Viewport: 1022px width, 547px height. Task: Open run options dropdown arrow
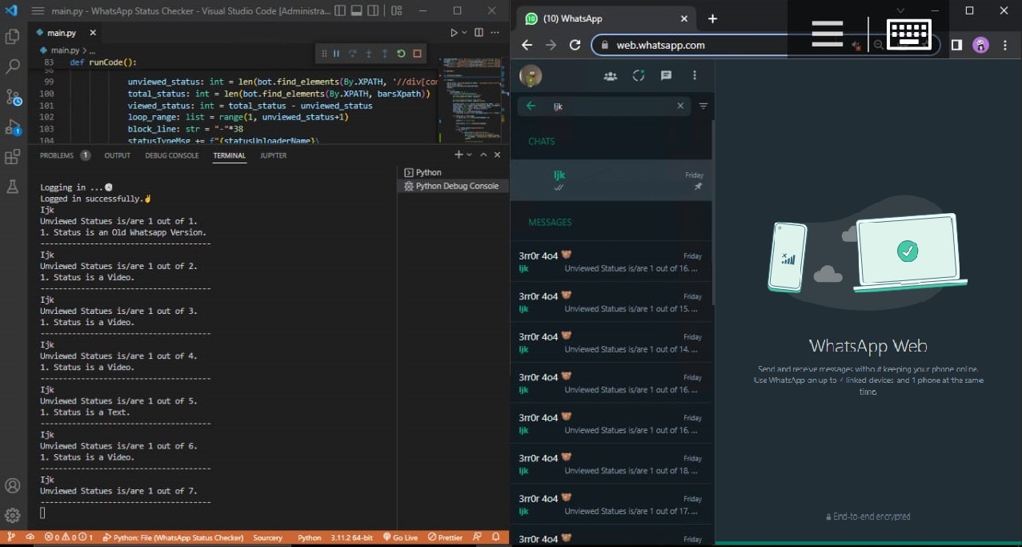463,33
